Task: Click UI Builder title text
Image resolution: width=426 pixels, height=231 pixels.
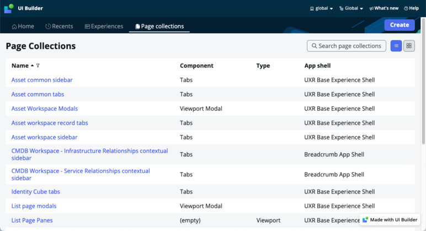Action: 30,8
